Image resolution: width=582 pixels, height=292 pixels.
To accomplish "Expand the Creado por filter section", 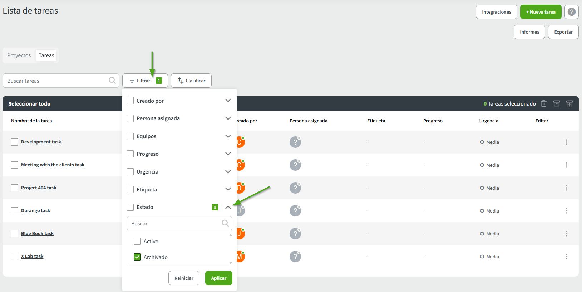I will [228, 101].
